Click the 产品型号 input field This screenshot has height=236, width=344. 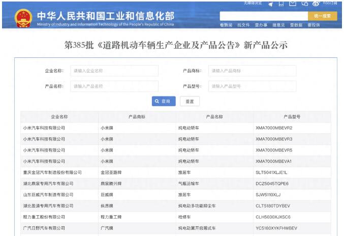[x=253, y=86]
